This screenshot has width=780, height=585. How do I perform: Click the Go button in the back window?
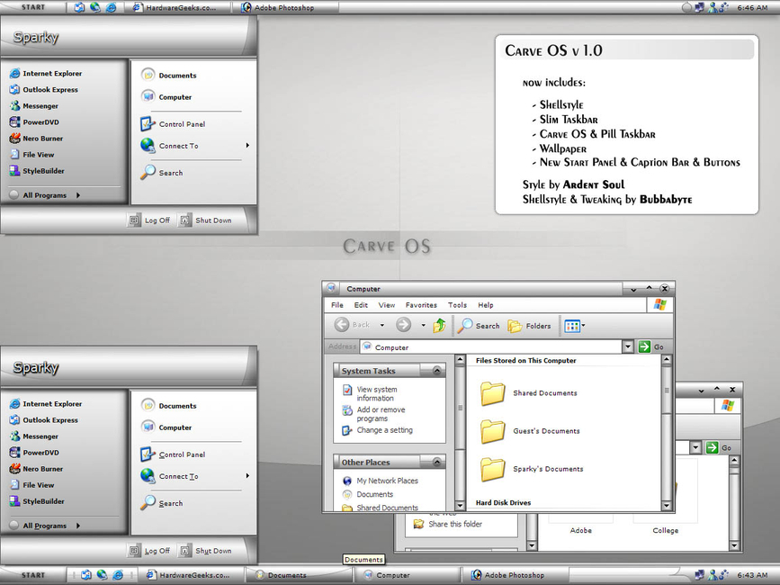pos(719,447)
